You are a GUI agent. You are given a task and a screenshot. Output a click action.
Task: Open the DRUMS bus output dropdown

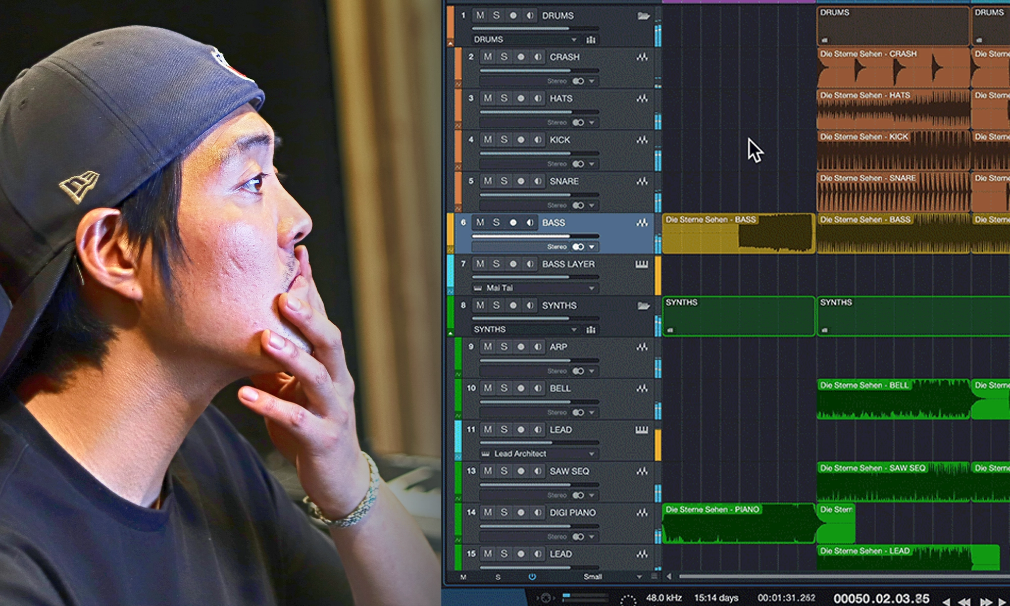[574, 39]
